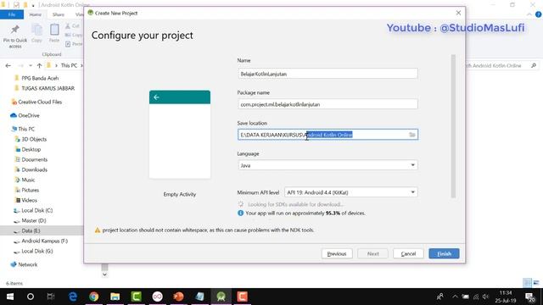Click the Finish button

[444, 253]
